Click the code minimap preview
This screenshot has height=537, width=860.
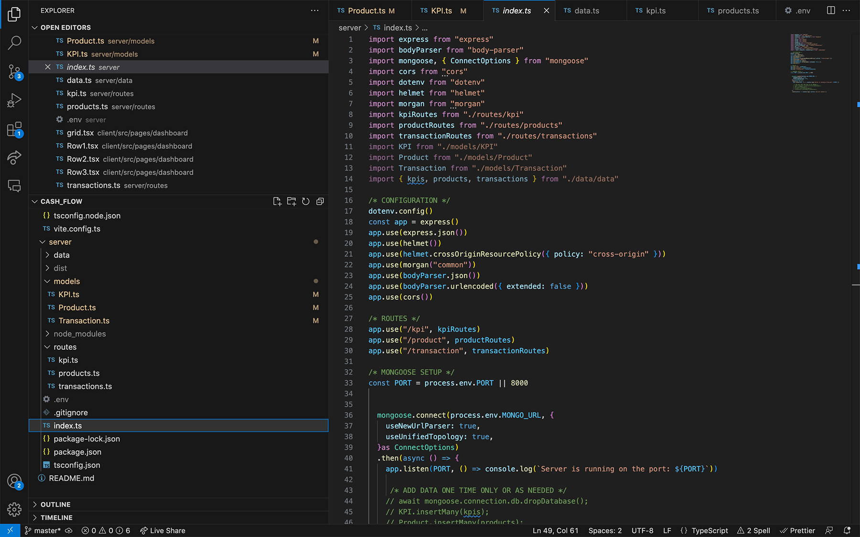[x=815, y=63]
